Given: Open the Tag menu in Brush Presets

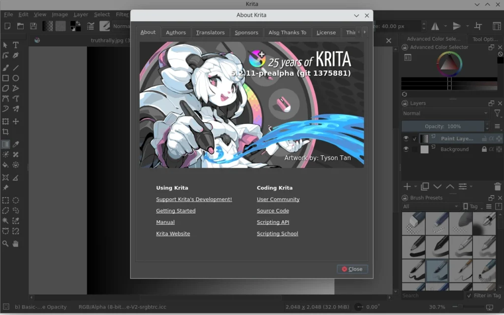Looking at the screenshot, I should [472, 207].
